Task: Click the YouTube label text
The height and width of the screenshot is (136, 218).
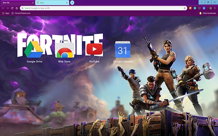Action: click(94, 62)
